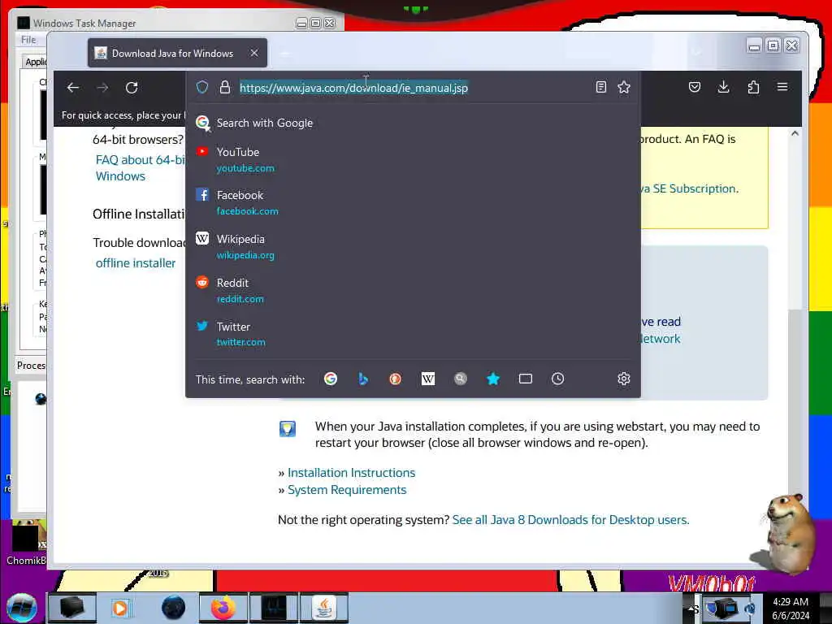Viewport: 832px width, 624px height.
Task: View site security via padlock icon
Action: [x=225, y=87]
